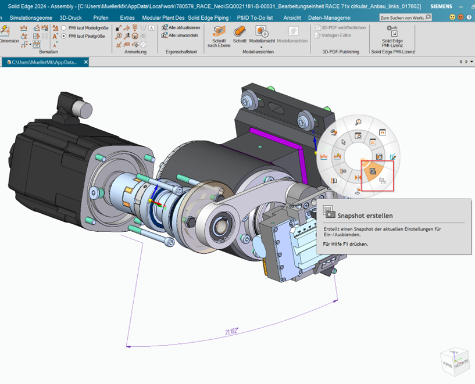This screenshot has height=384, width=475.
Task: Open the Daten-Management tab
Action: click(x=329, y=18)
